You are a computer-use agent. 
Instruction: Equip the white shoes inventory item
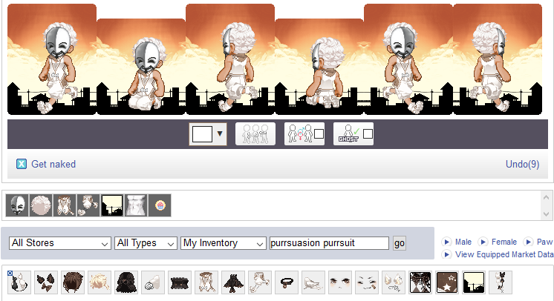pos(313,282)
